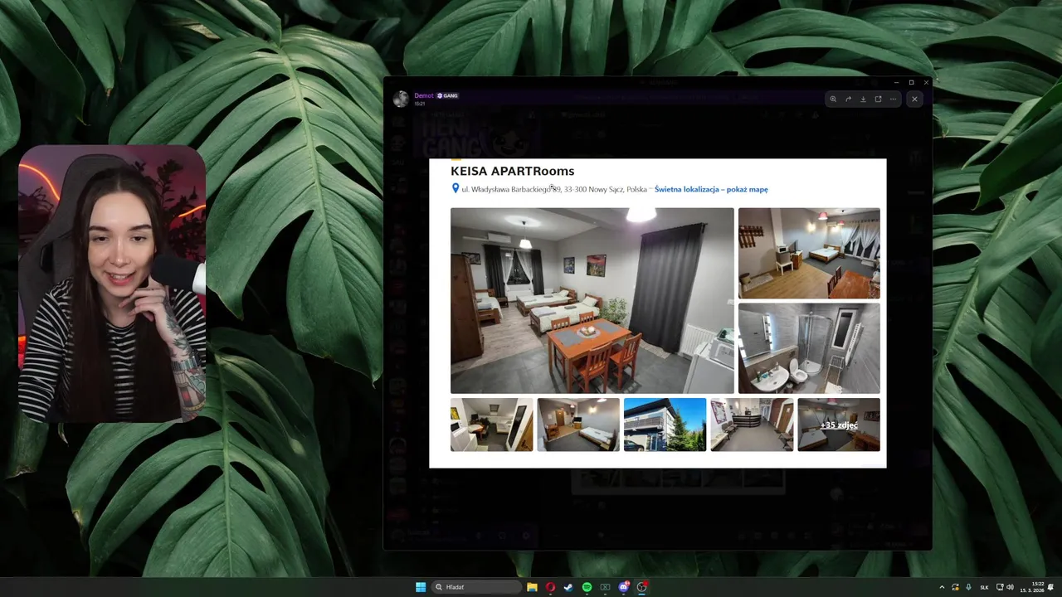Open the kitchenette thumbnail photo
The height and width of the screenshot is (597, 1062).
pos(491,425)
